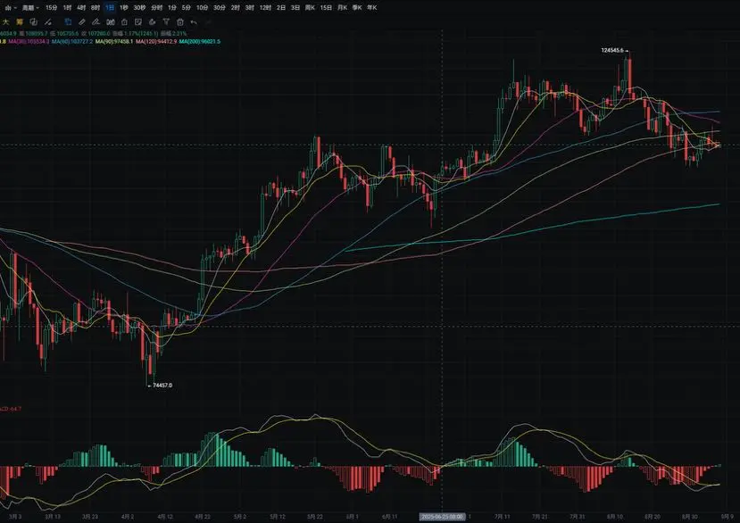
Task: Show the 月K monthly candles
Action: point(342,7)
